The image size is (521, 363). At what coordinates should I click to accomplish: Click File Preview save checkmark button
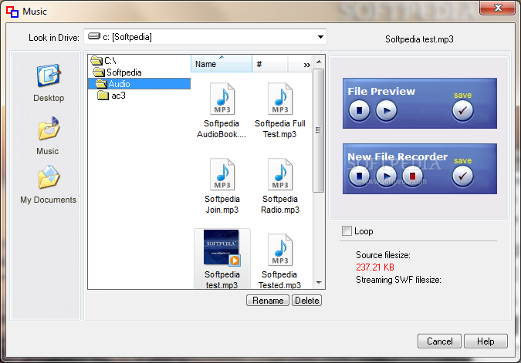(462, 110)
